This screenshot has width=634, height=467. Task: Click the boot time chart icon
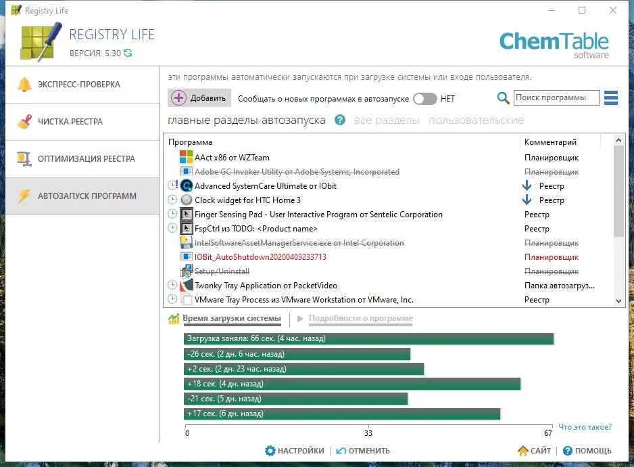(x=174, y=319)
